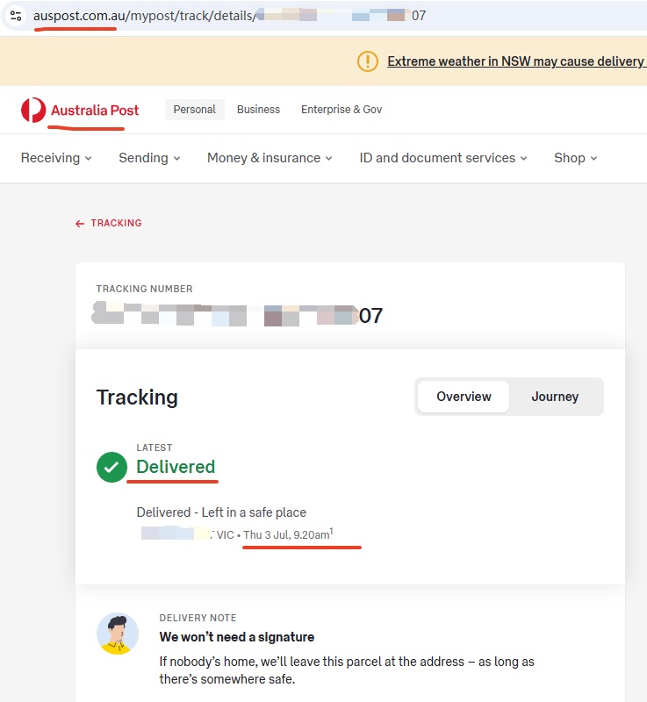Click the LATEST label above Delivered
The image size is (647, 702).
tap(154, 448)
